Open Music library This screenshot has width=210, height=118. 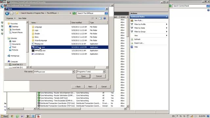(14, 47)
